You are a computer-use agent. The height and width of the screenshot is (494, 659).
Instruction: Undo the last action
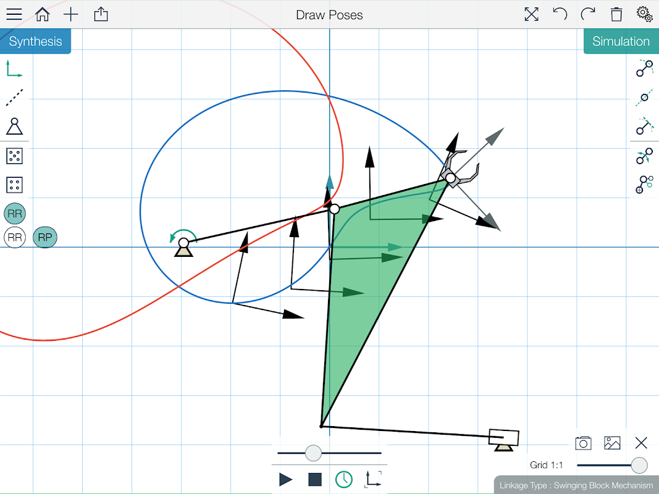click(560, 14)
